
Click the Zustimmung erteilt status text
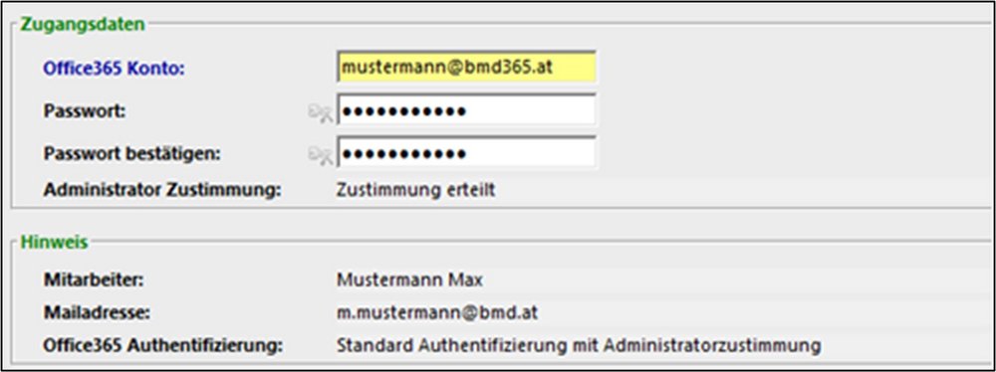(416, 190)
